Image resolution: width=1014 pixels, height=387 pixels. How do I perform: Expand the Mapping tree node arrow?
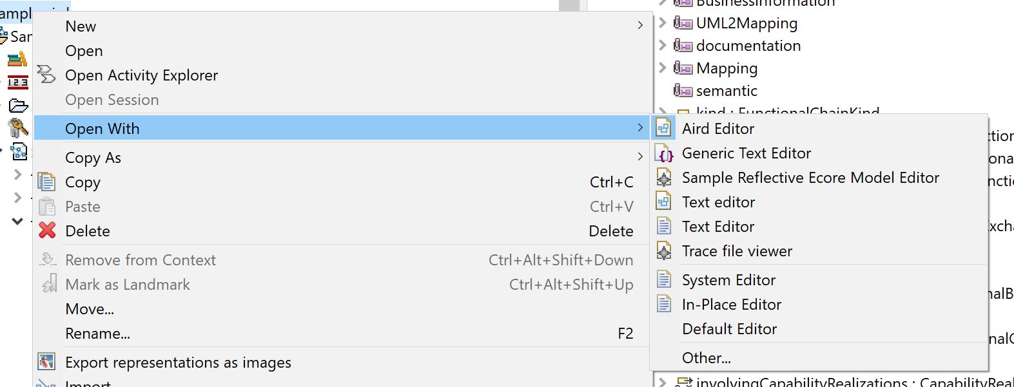[662, 68]
